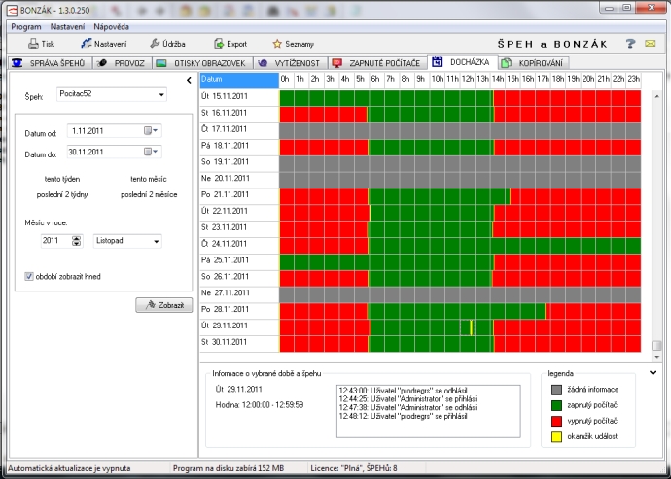The width and height of the screenshot is (671, 479).
Task: Click the attendance grid scrollbar down arrow
Action: tap(656, 357)
